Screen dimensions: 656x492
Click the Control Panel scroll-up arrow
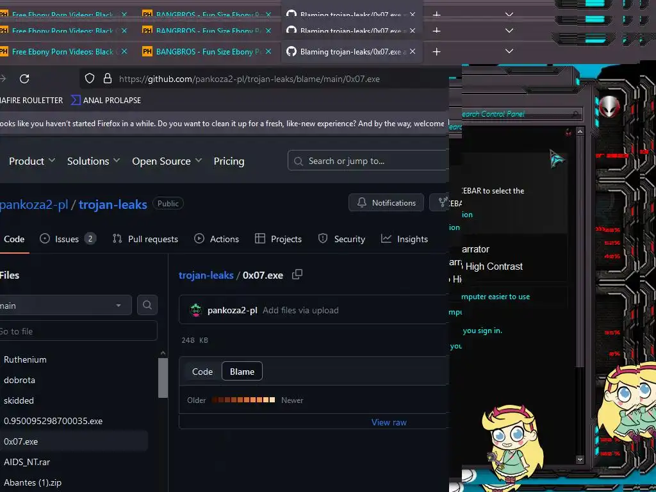(x=580, y=131)
